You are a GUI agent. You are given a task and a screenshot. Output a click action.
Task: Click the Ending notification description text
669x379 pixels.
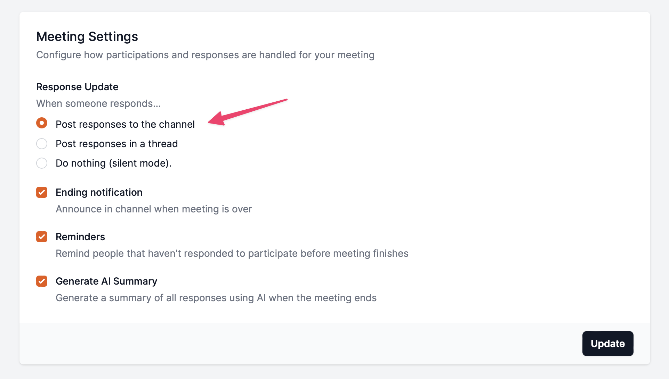(154, 209)
